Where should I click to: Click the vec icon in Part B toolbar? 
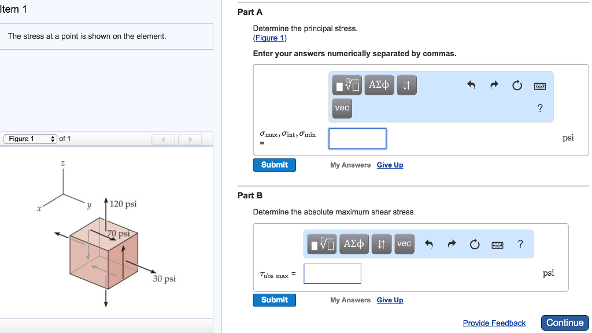pos(404,243)
